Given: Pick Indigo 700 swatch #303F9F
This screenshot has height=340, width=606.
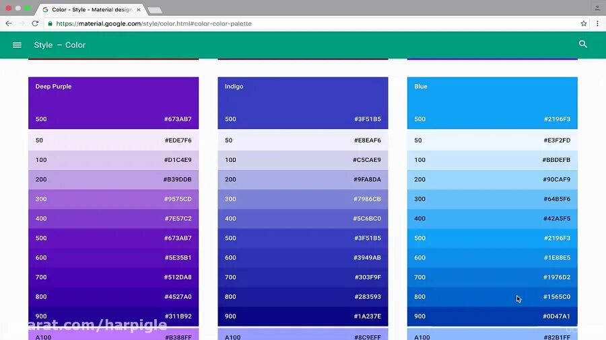Looking at the screenshot, I should 302,277.
